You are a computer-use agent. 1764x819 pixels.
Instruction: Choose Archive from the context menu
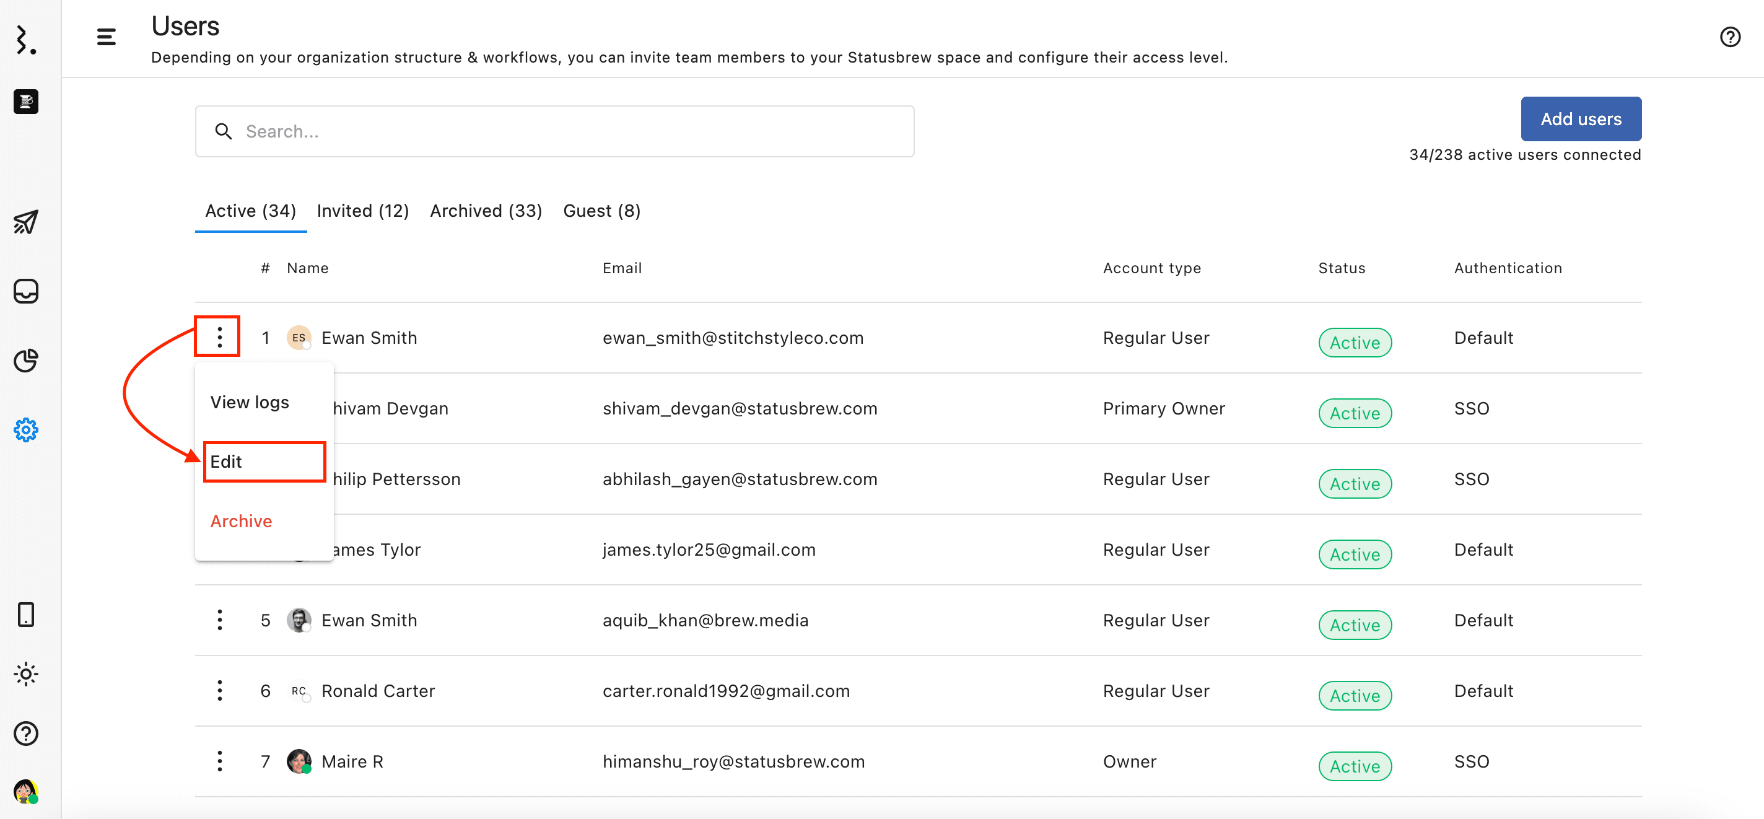point(241,521)
